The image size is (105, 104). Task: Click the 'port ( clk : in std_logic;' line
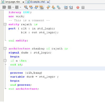[32, 29]
